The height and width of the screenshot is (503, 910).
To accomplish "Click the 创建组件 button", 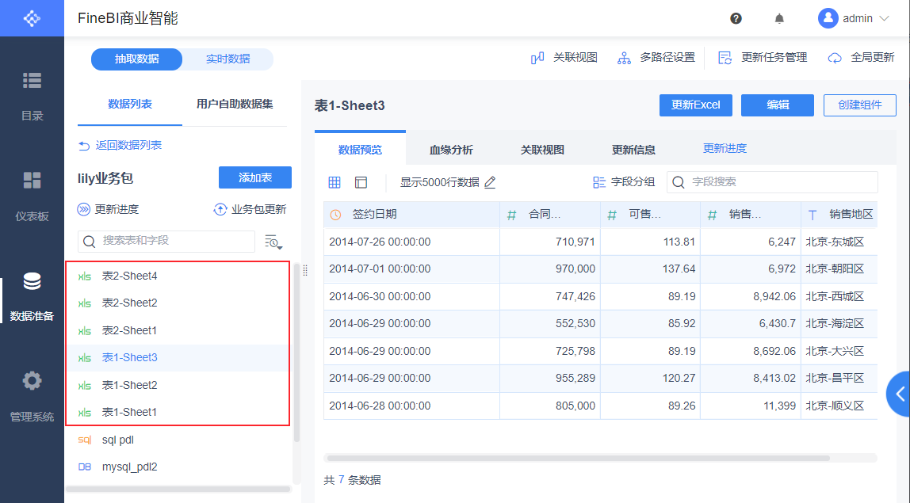I will [860, 105].
